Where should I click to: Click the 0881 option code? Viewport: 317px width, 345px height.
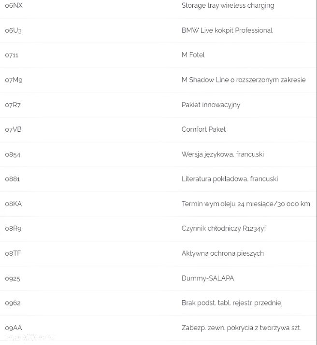tap(13, 179)
